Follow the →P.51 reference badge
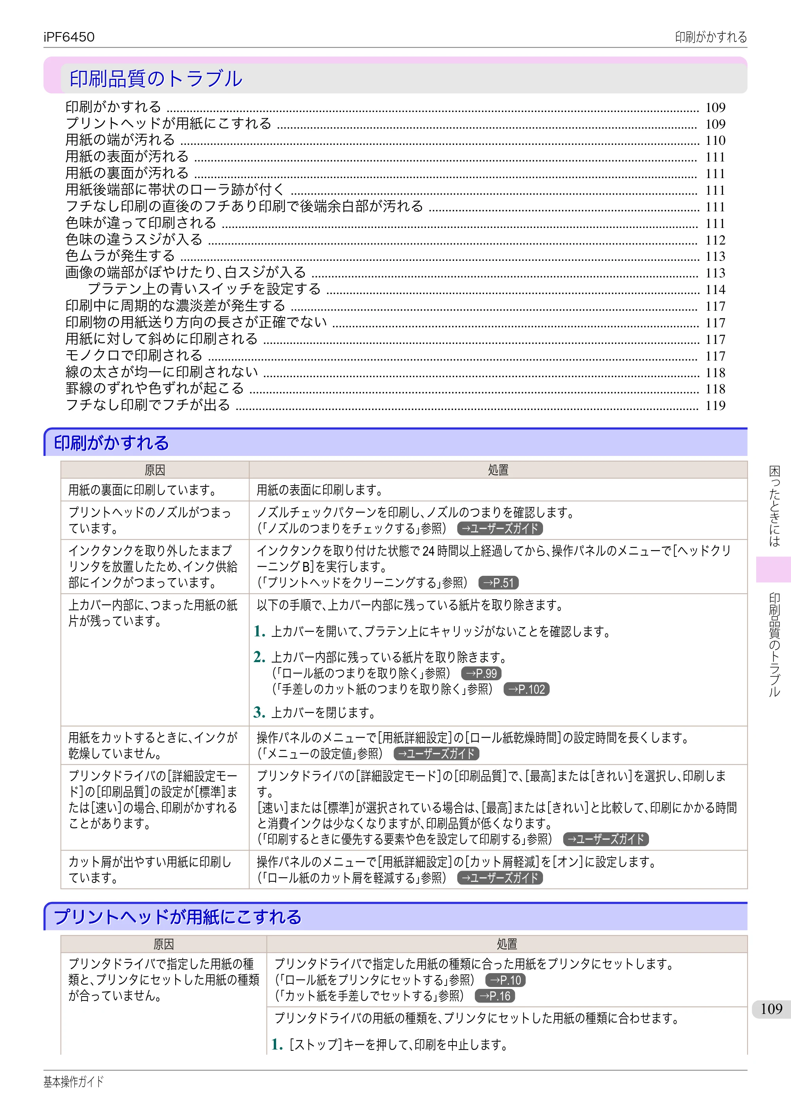The width and height of the screenshot is (791, 1118). coord(498,583)
